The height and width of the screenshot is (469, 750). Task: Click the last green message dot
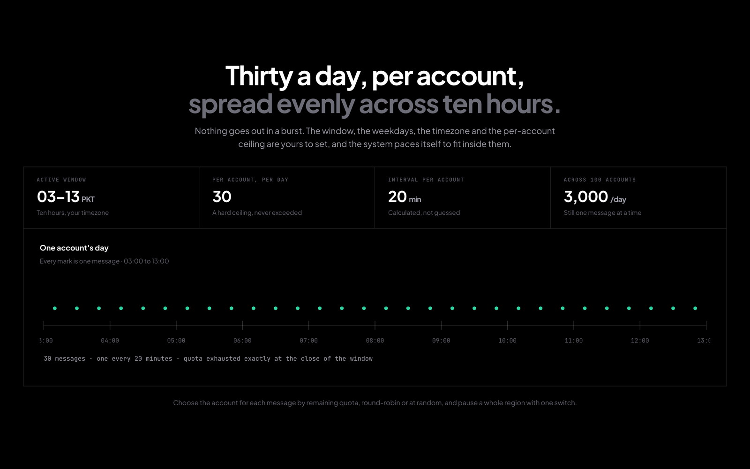[695, 308]
